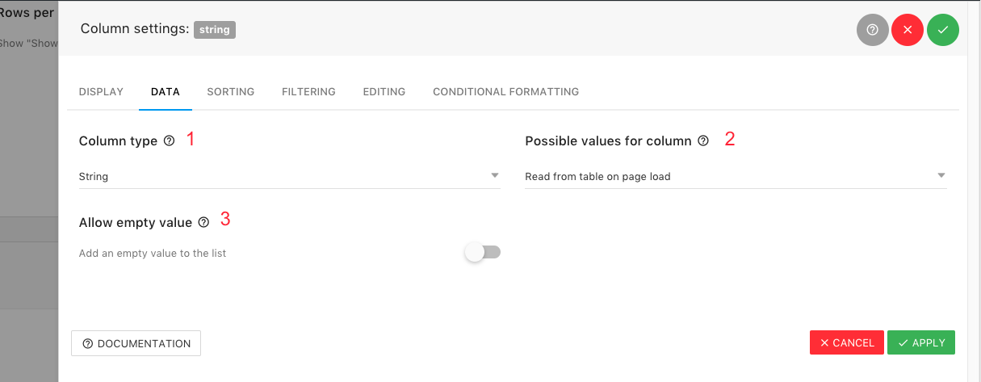
Task: Open the Conditional Formatting tab
Action: (x=506, y=92)
